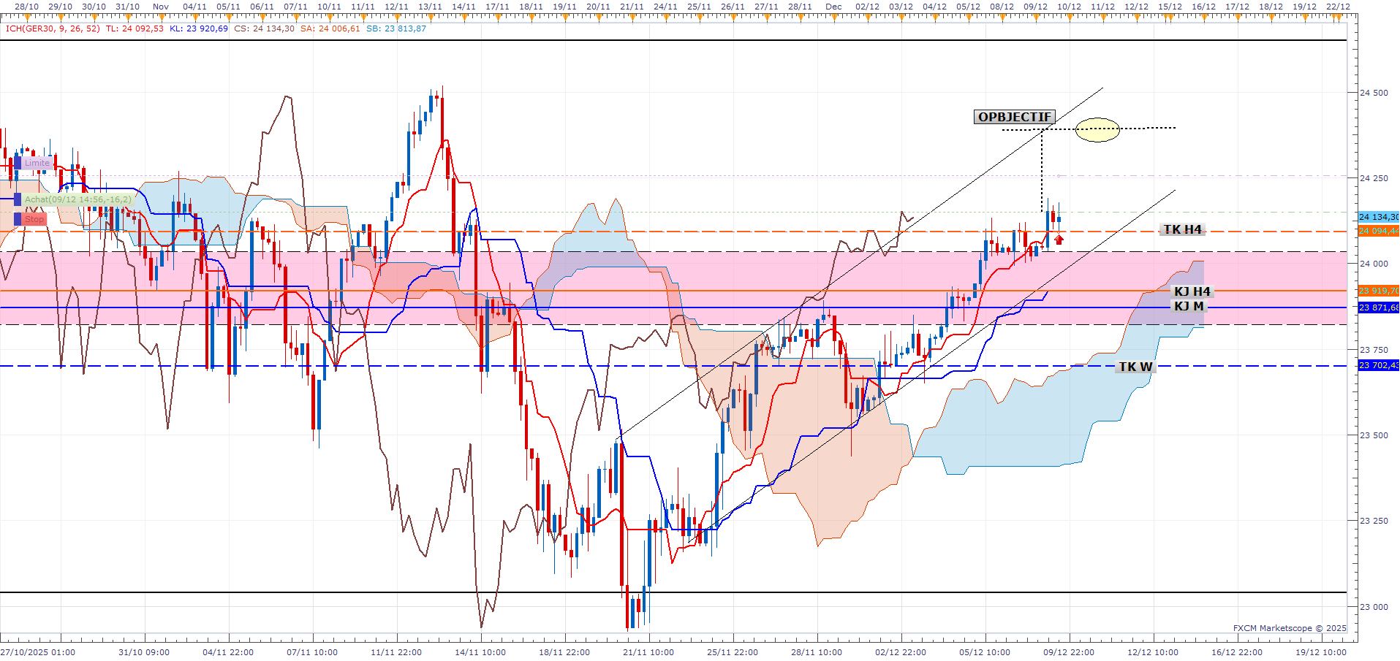
Task: Click the ICH(GER30, 9, 26, 52) indicator title
Action: click(x=52, y=28)
